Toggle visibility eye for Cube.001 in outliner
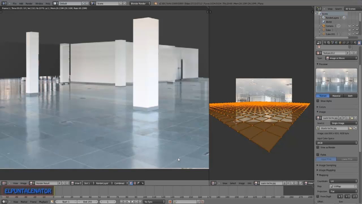Image resolution: width=362 pixels, height=204 pixels. tap(350, 34)
